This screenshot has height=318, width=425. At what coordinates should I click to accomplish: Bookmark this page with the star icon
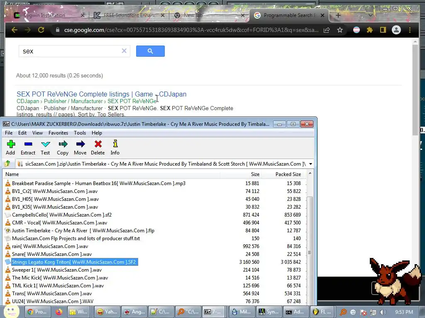(340, 30)
